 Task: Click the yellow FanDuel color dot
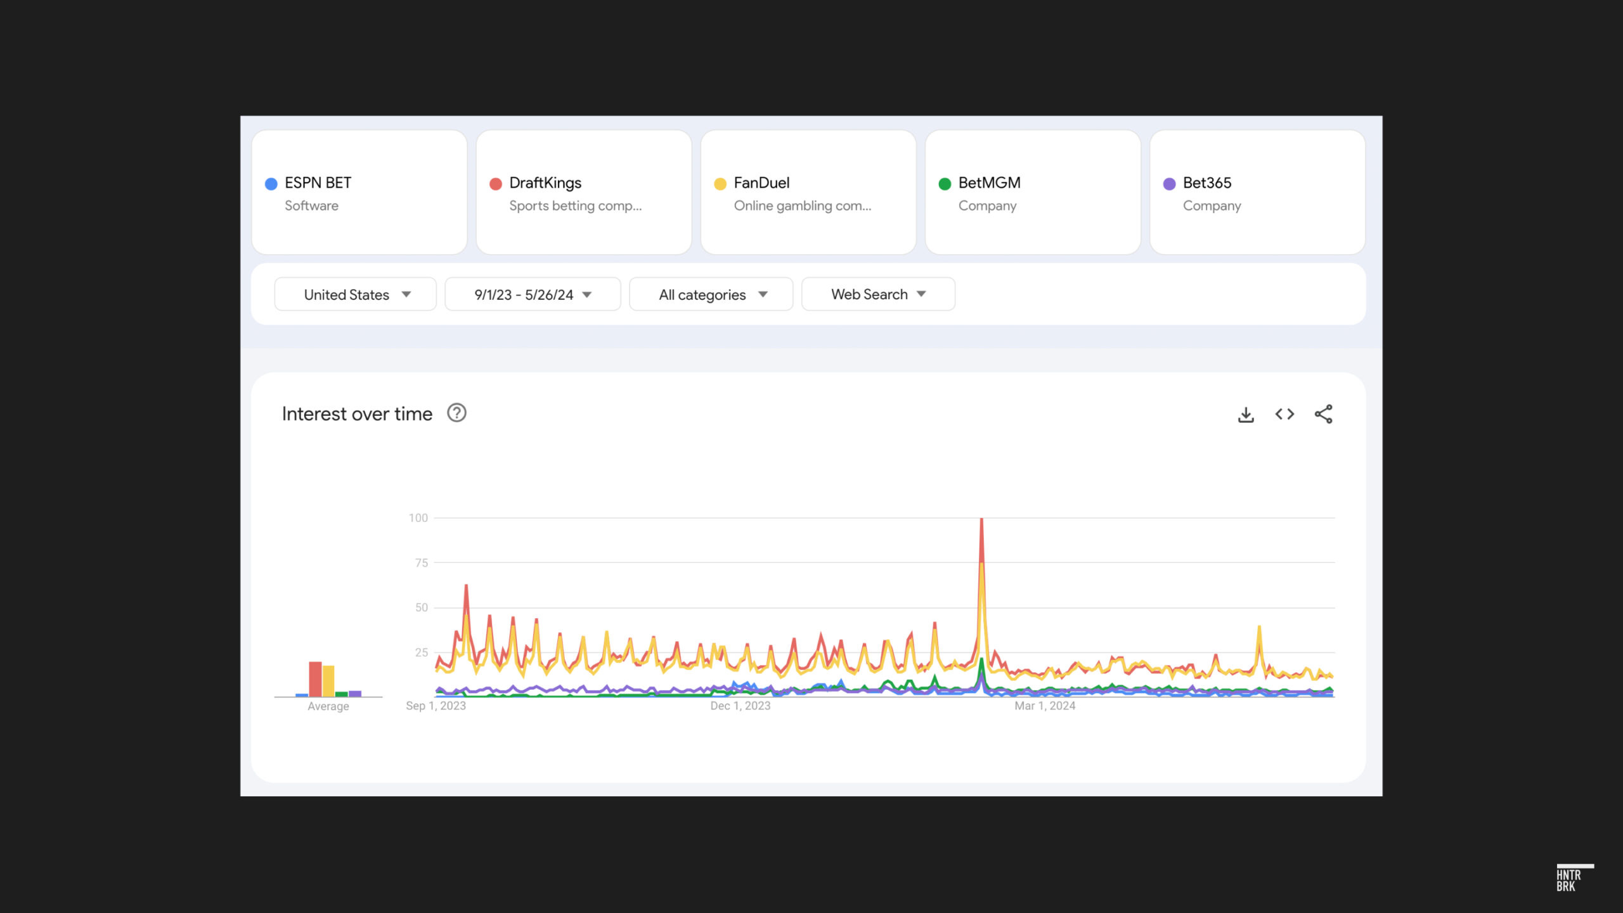pyautogui.click(x=720, y=184)
